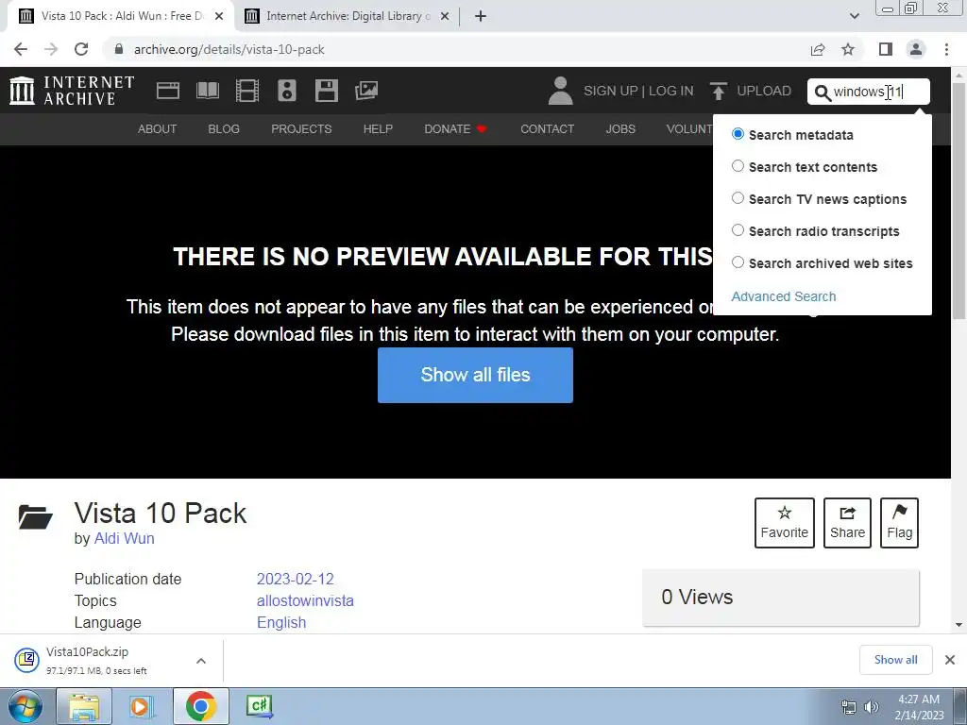Open Windows Media Player from taskbar
The height and width of the screenshot is (725, 967).
pos(142,706)
